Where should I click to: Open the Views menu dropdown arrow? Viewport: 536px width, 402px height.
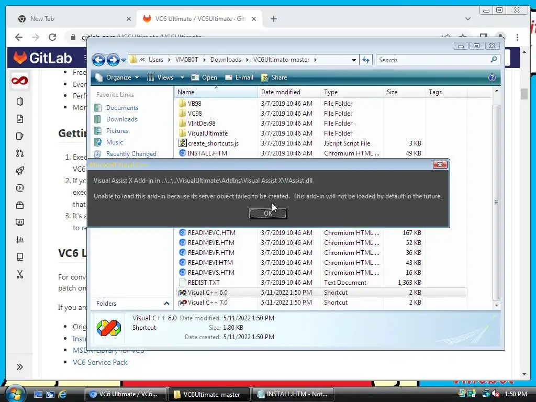click(182, 77)
